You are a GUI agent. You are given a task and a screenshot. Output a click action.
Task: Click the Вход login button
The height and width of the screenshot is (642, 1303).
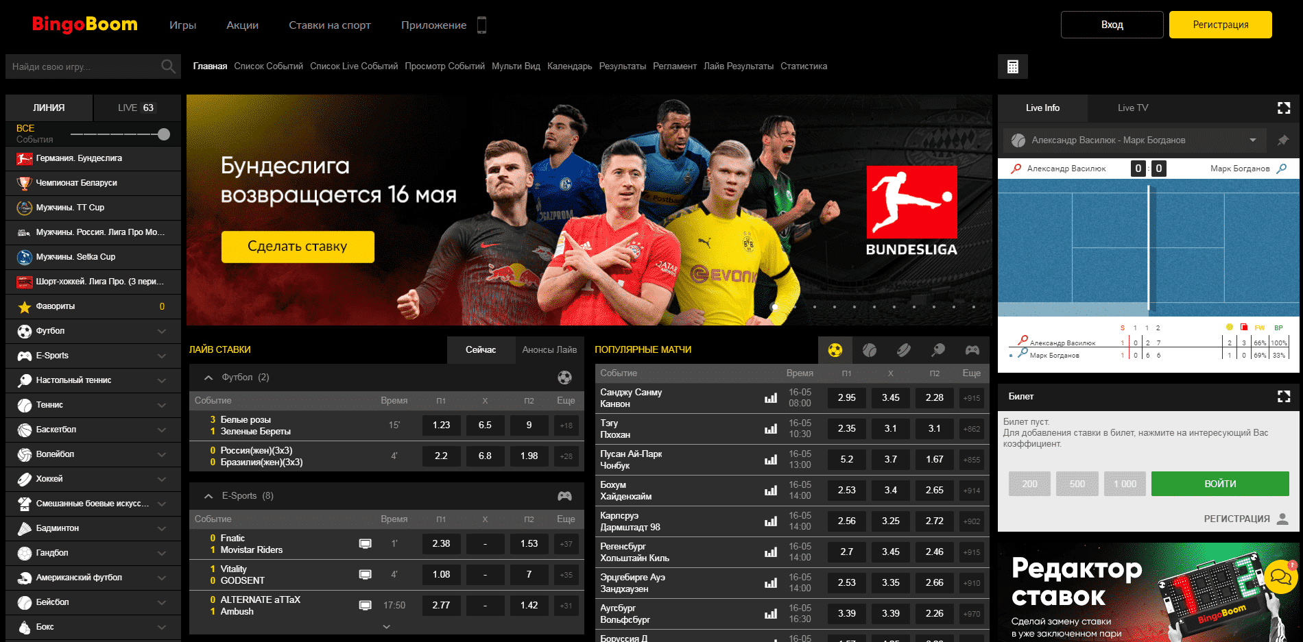point(1112,25)
